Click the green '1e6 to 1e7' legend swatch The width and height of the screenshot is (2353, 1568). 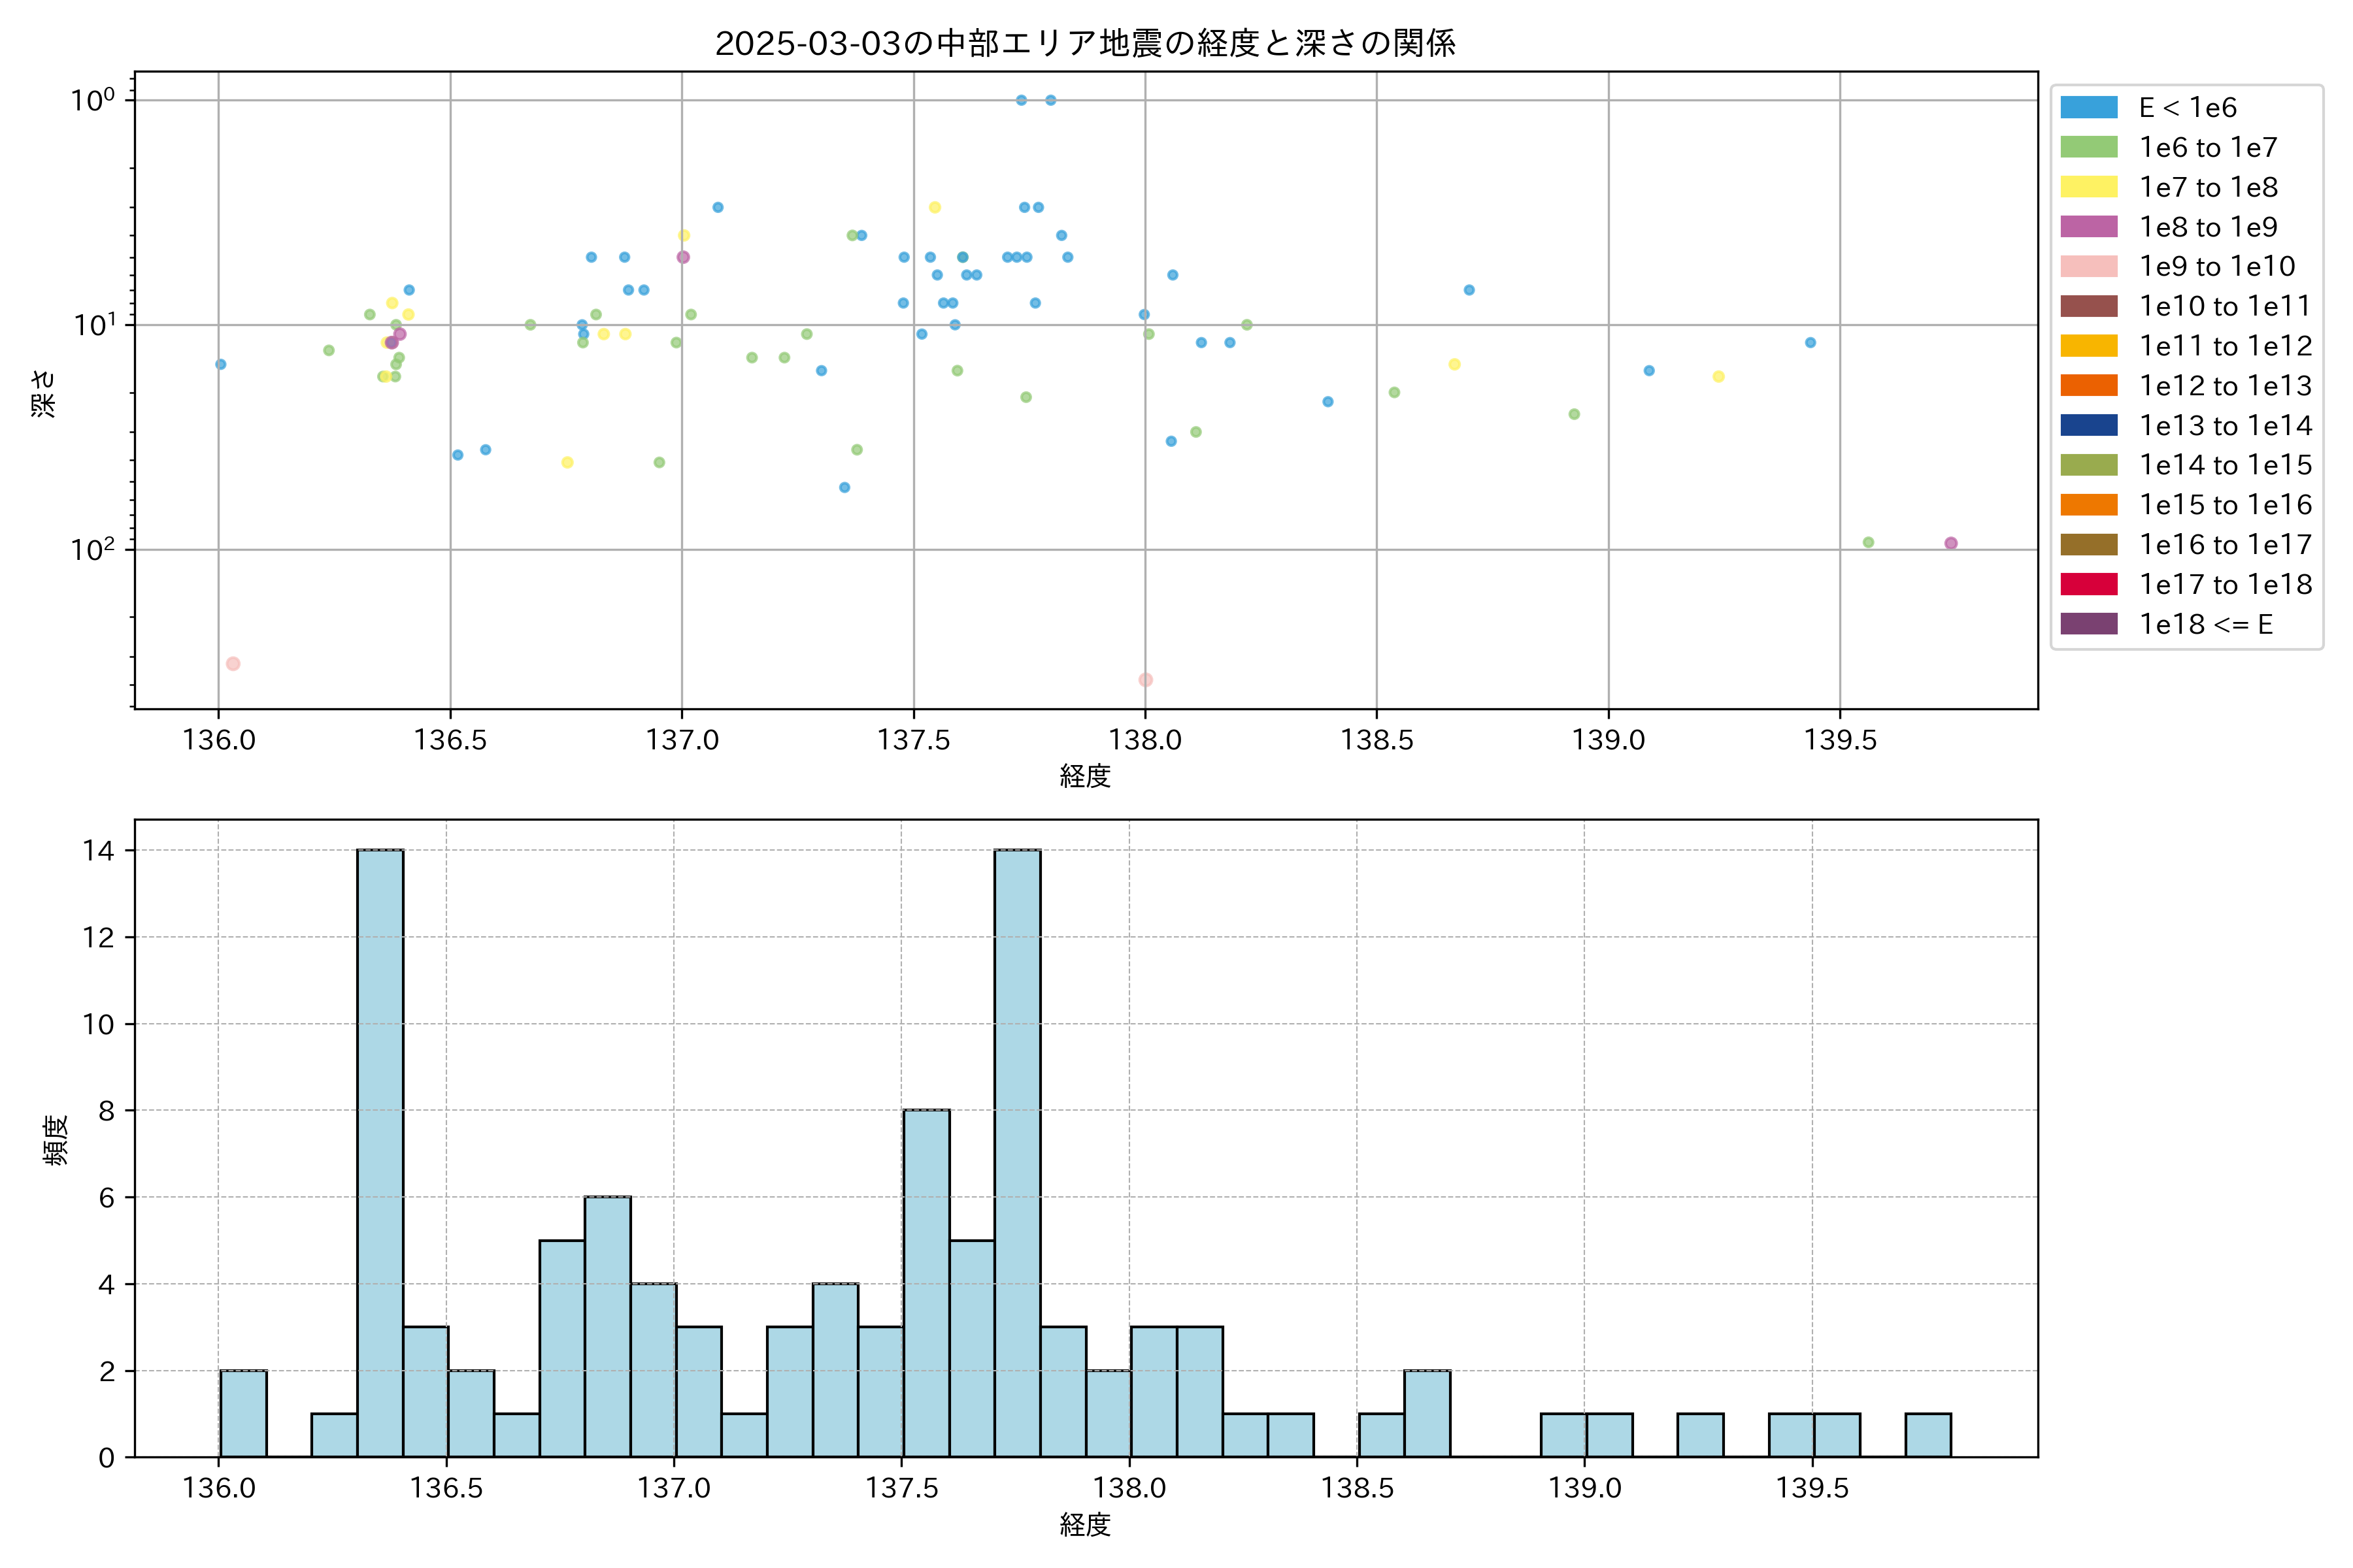2088,147
